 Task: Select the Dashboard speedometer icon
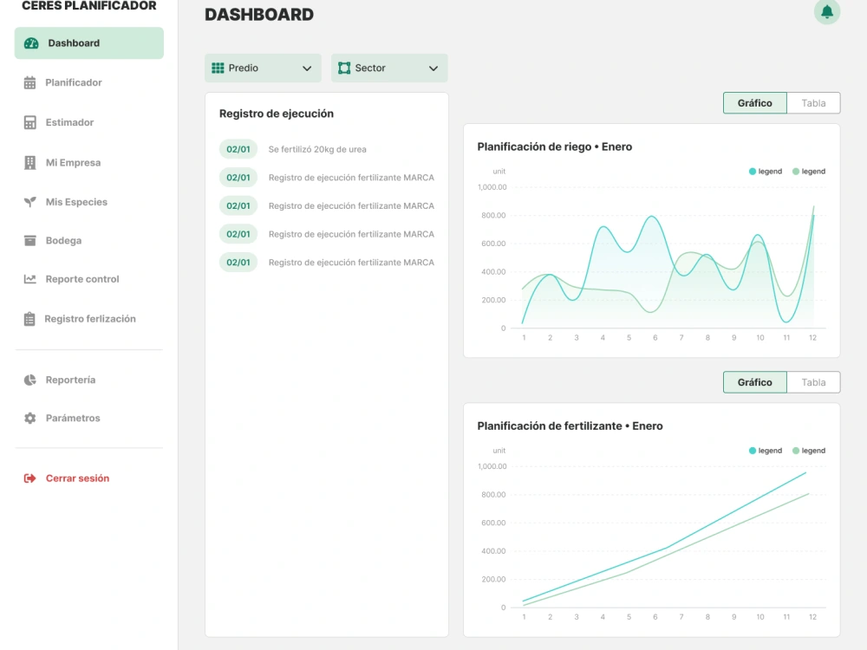[x=32, y=42]
